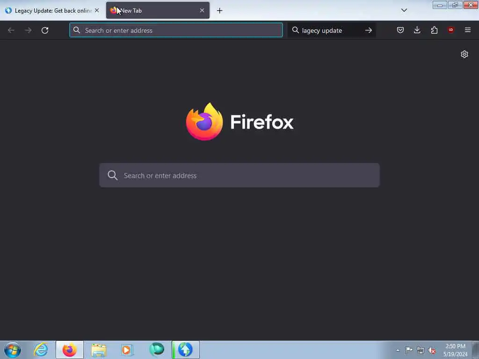Open Windows Media Player from taskbar

pos(127,350)
